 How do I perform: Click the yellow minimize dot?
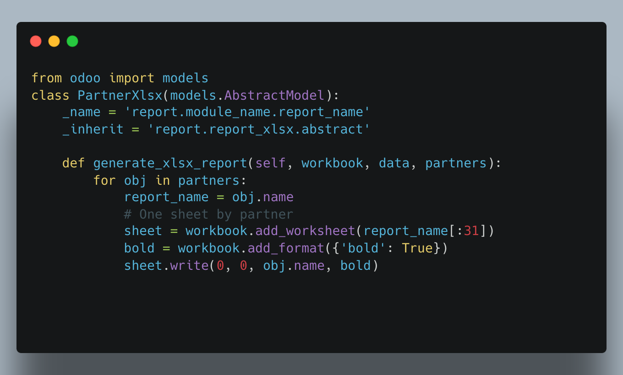pos(54,41)
